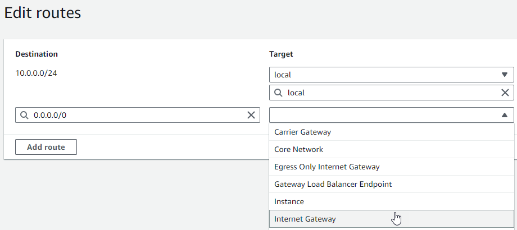The image size is (517, 230).
Task: Click the magnifier icon in the local search box
Action: 278,93
